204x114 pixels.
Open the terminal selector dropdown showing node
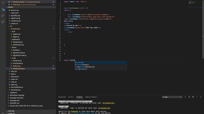[x=172, y=97]
